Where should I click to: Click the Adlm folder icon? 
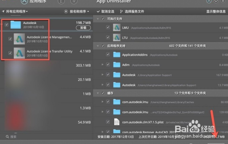(117, 65)
